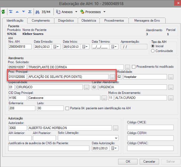Click the OK button
181x167 pixels.
pyautogui.click(x=128, y=162)
